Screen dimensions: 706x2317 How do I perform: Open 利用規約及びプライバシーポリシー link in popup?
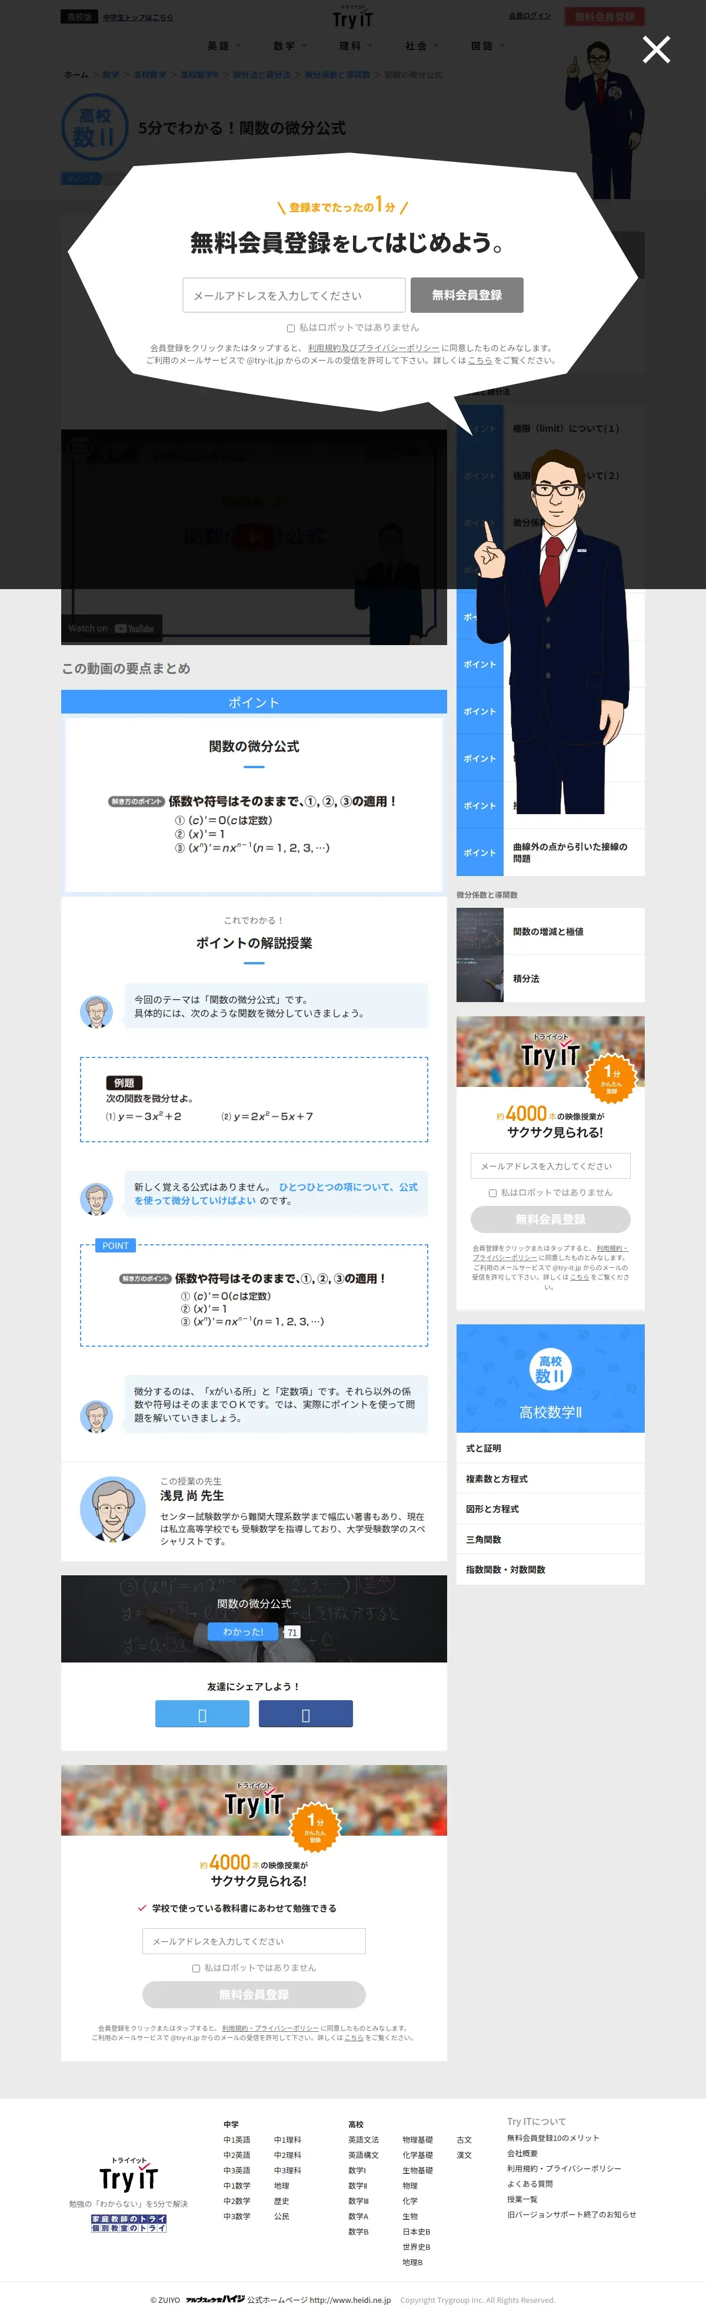pyautogui.click(x=374, y=348)
